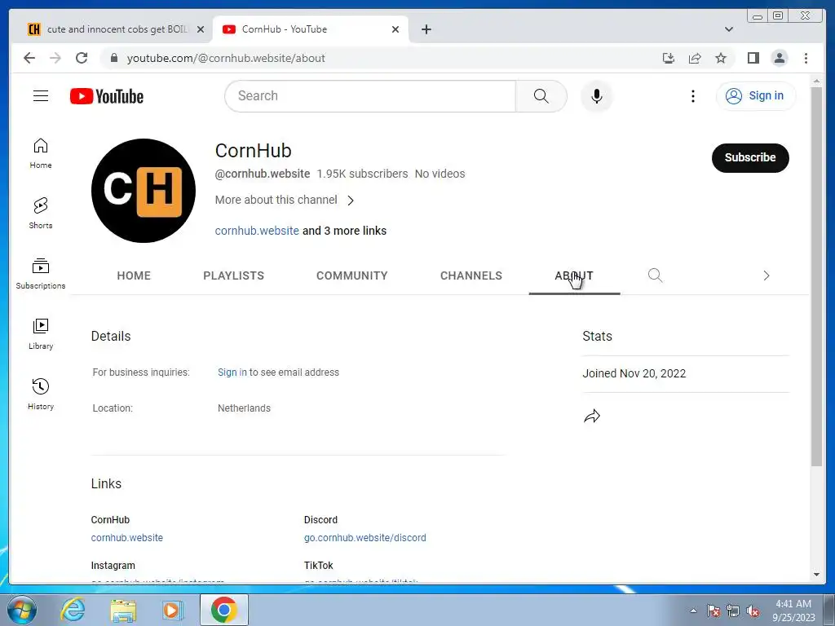Screen dimensions: 835x626
Task: Close the 'cute and innocent cobs' tab
Action: [201, 29]
